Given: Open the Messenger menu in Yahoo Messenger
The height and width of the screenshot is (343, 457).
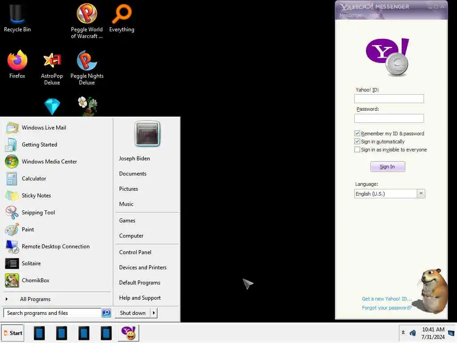Looking at the screenshot, I should click(x=351, y=16).
